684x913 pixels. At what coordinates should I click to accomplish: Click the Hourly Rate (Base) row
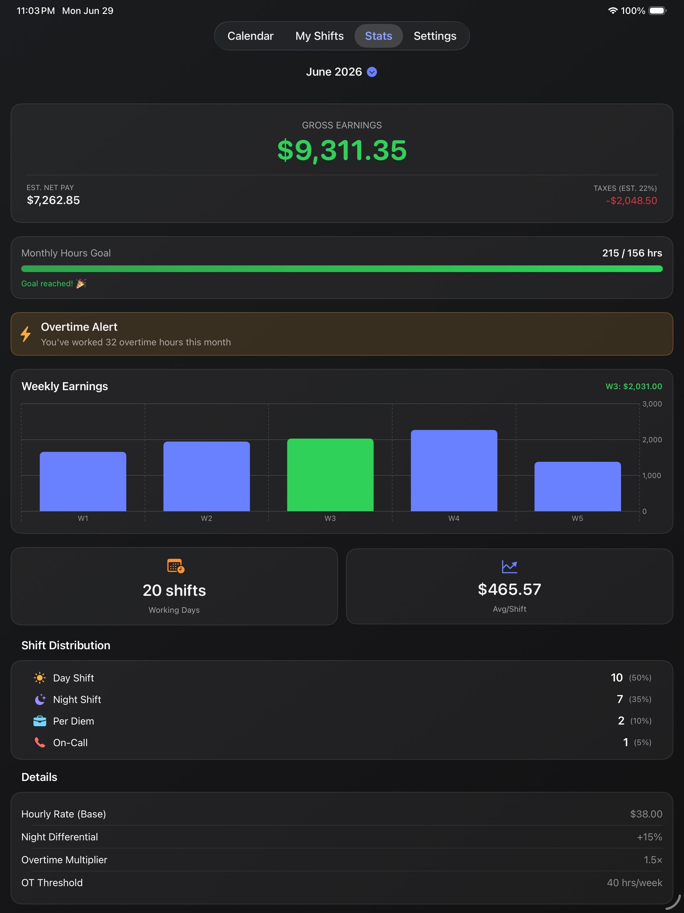click(x=342, y=814)
